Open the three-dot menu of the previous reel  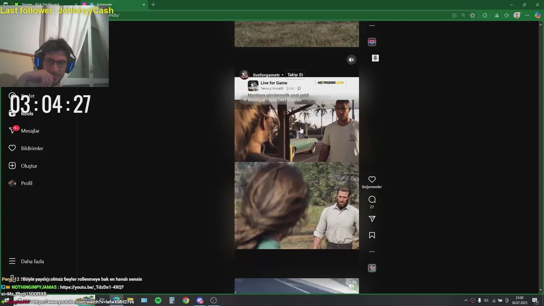(x=372, y=25)
